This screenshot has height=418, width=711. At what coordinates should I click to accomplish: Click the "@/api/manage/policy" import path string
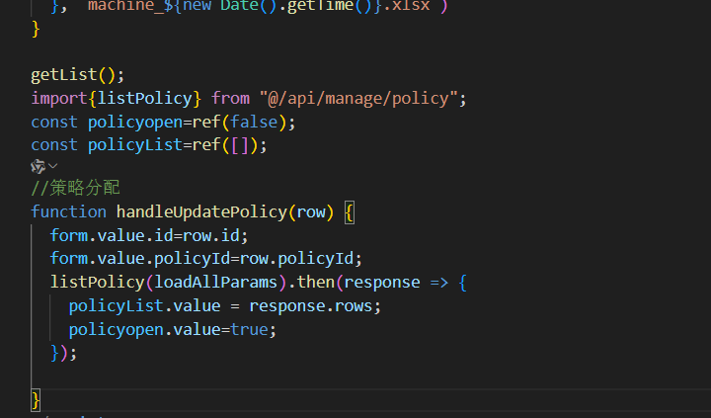click(x=358, y=99)
